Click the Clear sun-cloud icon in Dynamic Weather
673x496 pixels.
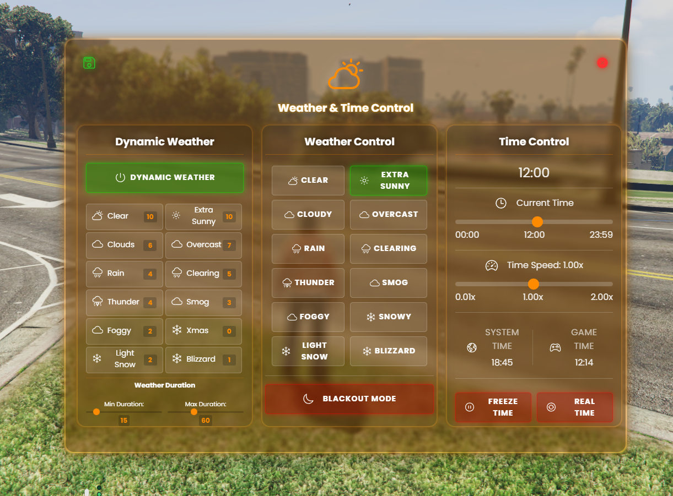click(x=98, y=216)
